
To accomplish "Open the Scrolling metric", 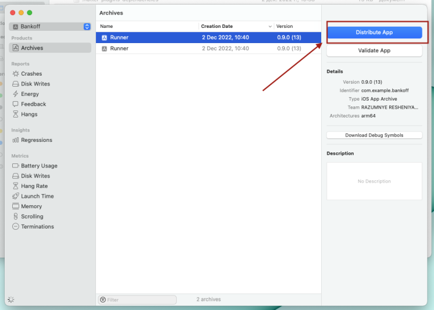I will (x=32, y=216).
